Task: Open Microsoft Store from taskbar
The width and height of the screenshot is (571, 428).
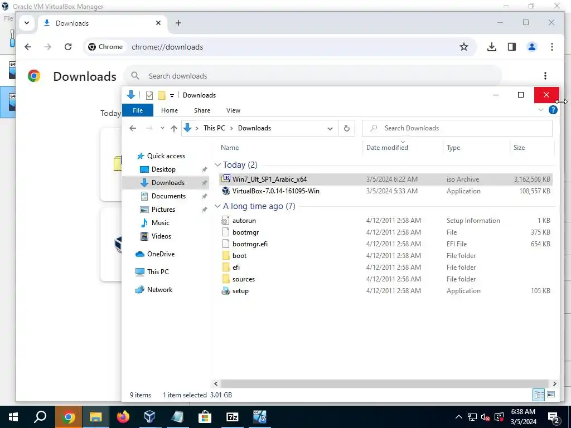Action: 205,417
